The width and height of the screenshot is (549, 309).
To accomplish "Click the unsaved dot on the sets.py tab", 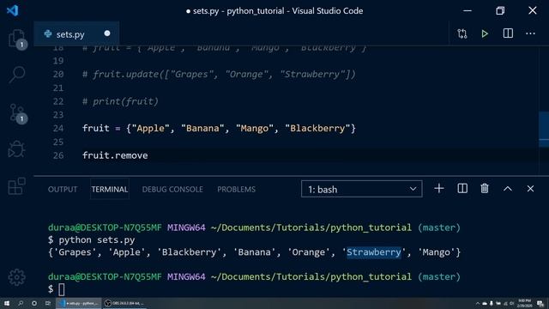I will [107, 33].
